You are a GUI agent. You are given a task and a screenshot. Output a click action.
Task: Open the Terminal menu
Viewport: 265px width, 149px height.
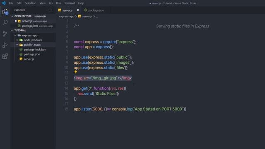[70, 3]
